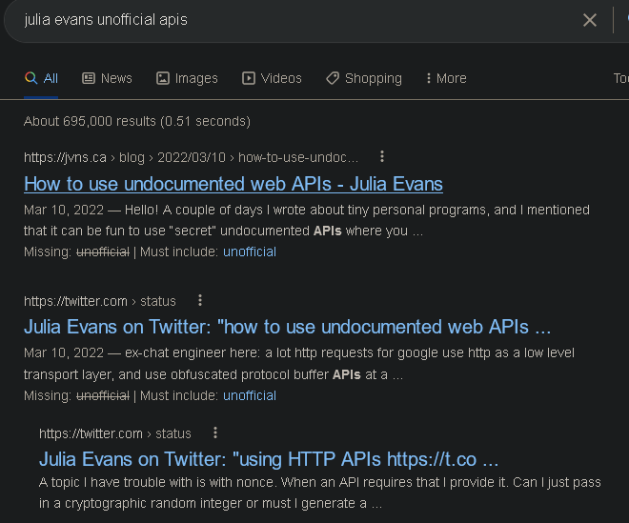Click the magnifier icon beside All
The width and height of the screenshot is (629, 523).
(30, 78)
